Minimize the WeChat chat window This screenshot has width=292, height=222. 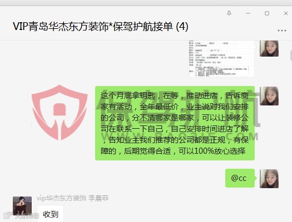248,13
